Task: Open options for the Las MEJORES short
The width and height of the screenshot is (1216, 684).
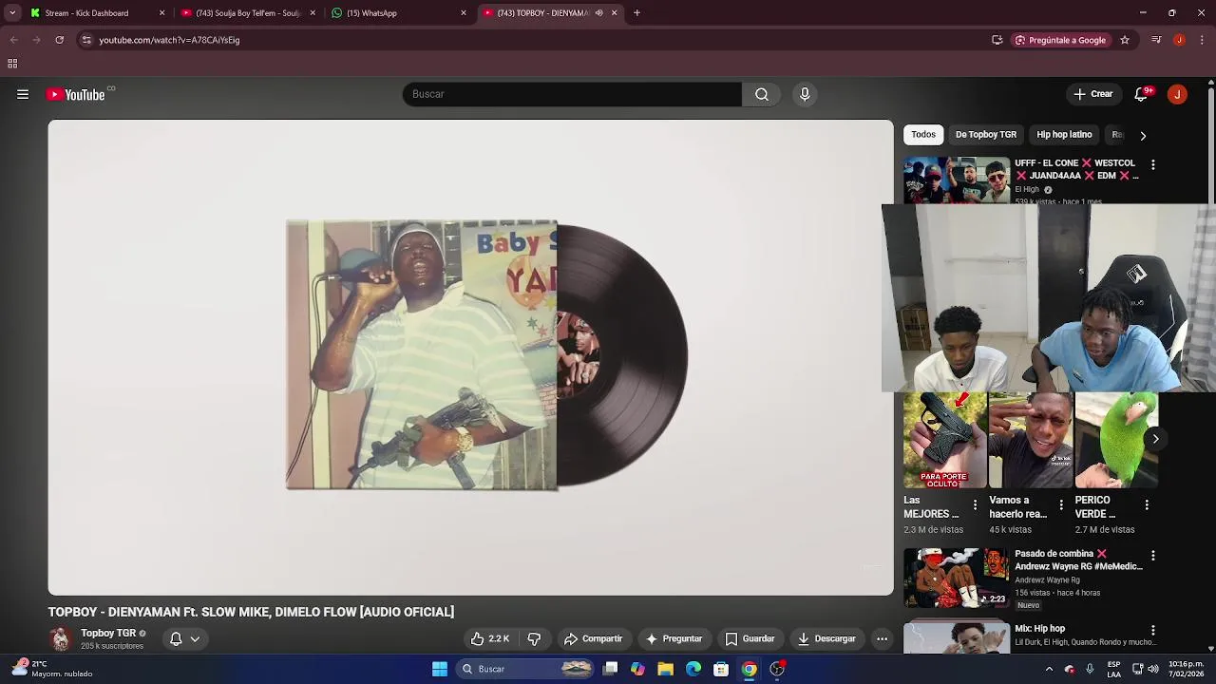Action: click(975, 505)
